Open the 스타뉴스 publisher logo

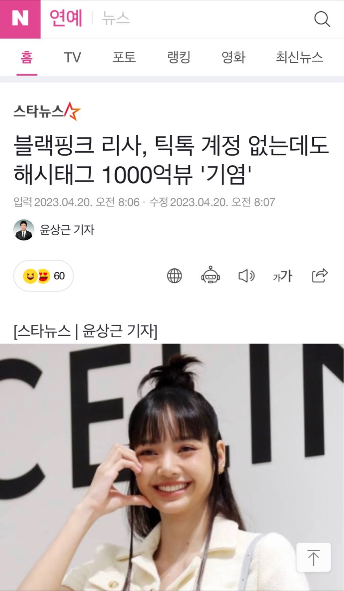coord(47,111)
